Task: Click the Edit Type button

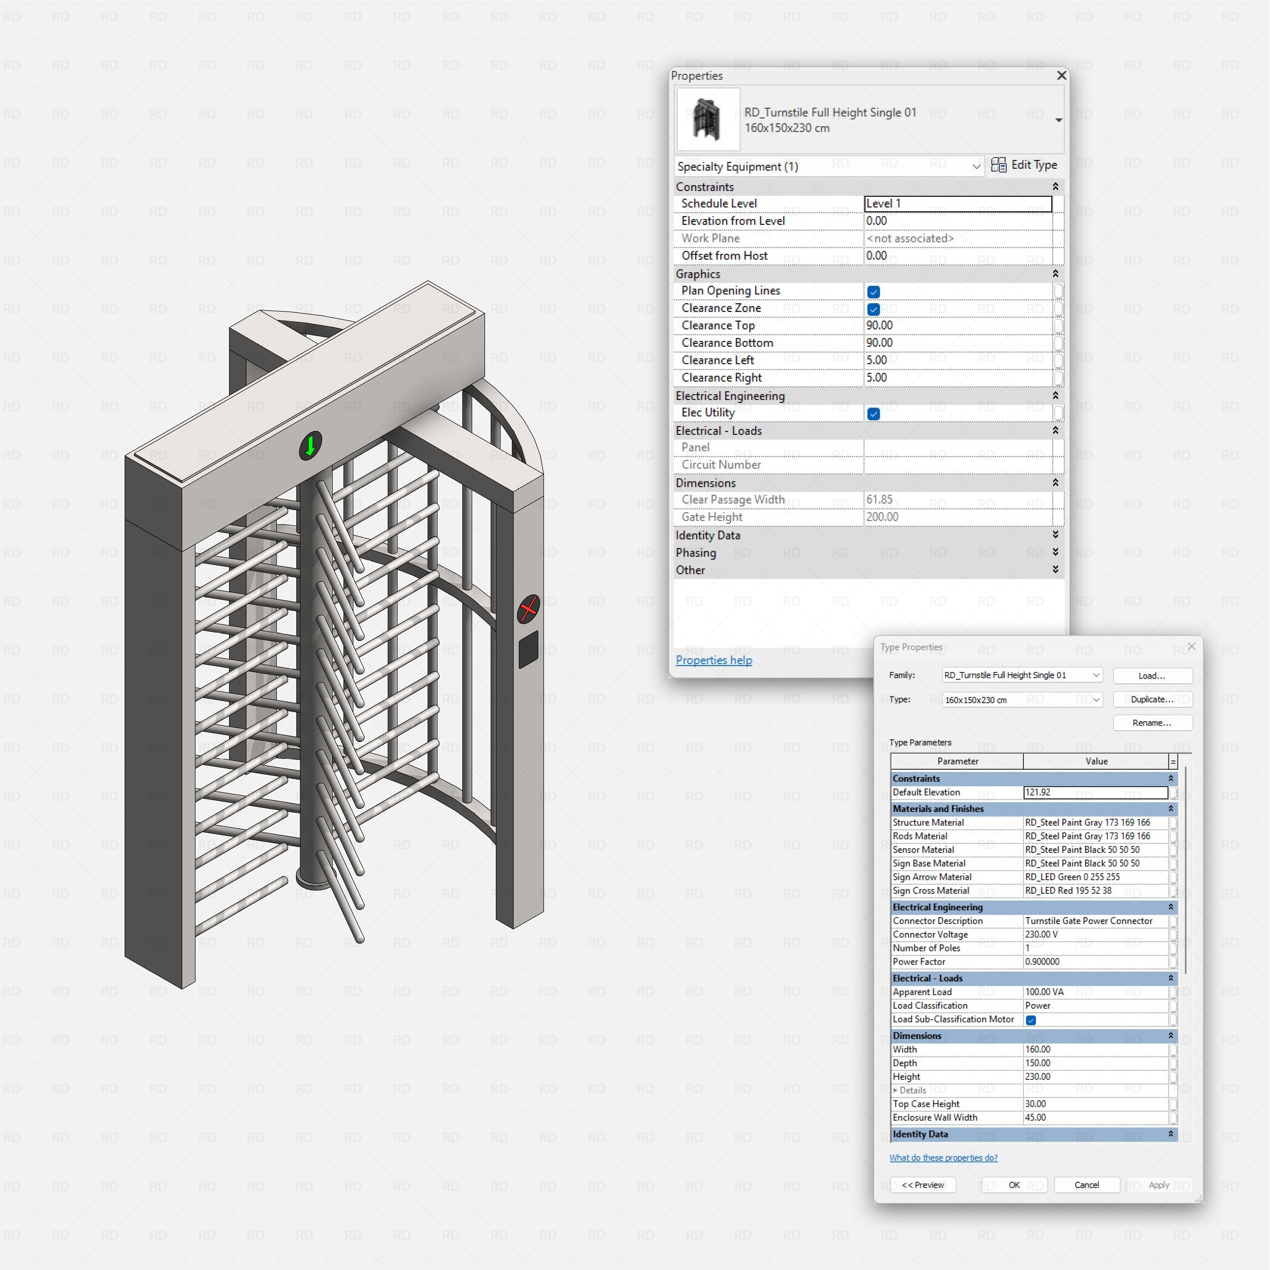Action: coord(1024,165)
